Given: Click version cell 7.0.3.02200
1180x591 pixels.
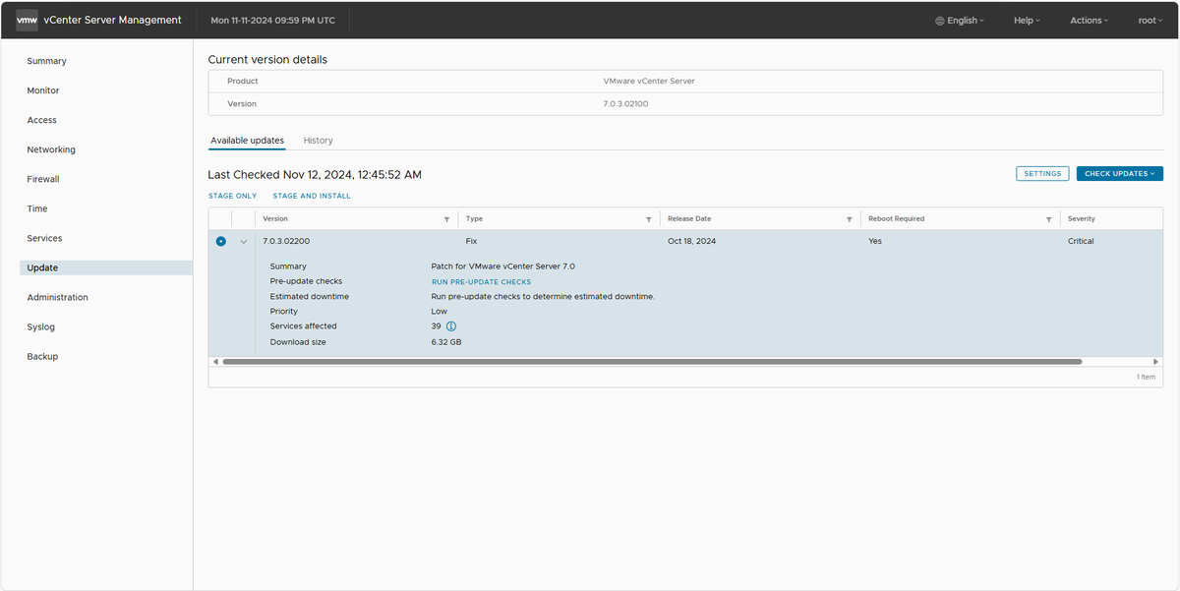Looking at the screenshot, I should click(286, 241).
